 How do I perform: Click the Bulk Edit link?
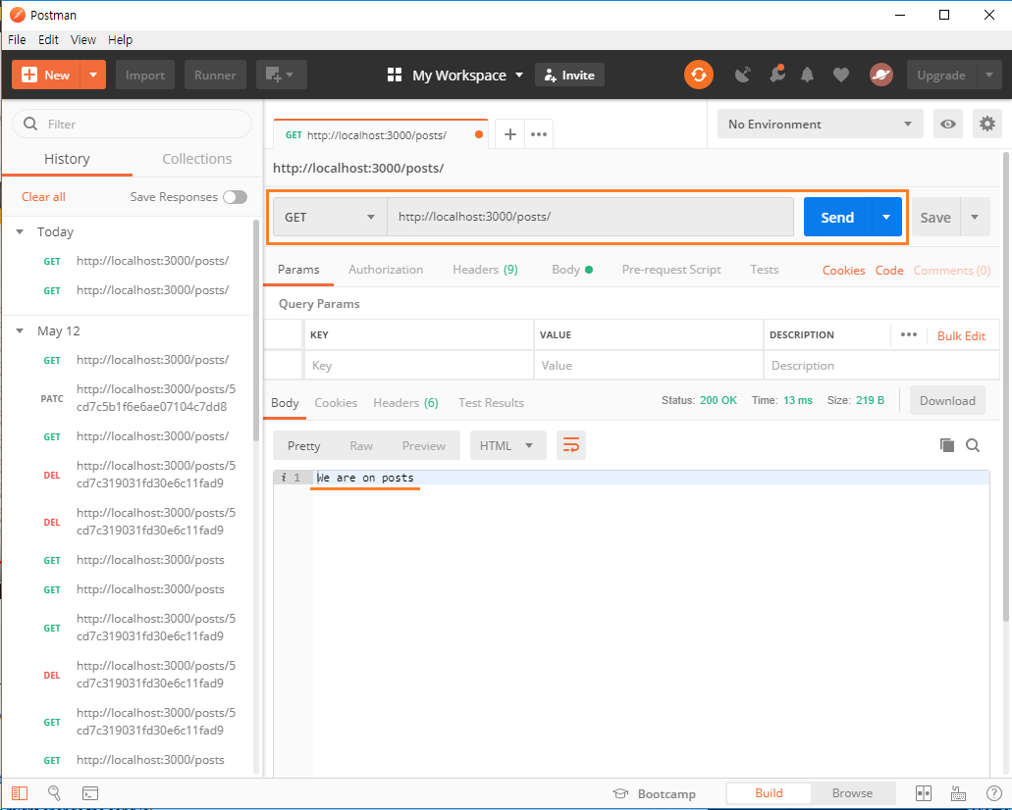(961, 335)
